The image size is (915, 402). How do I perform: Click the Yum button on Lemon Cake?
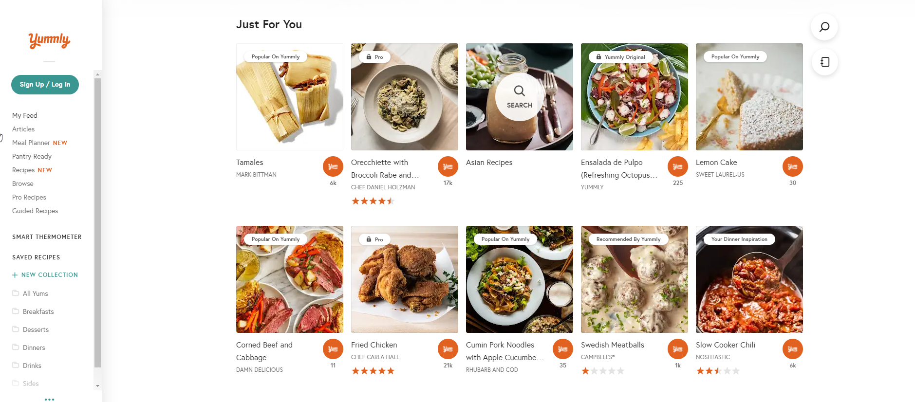792,166
